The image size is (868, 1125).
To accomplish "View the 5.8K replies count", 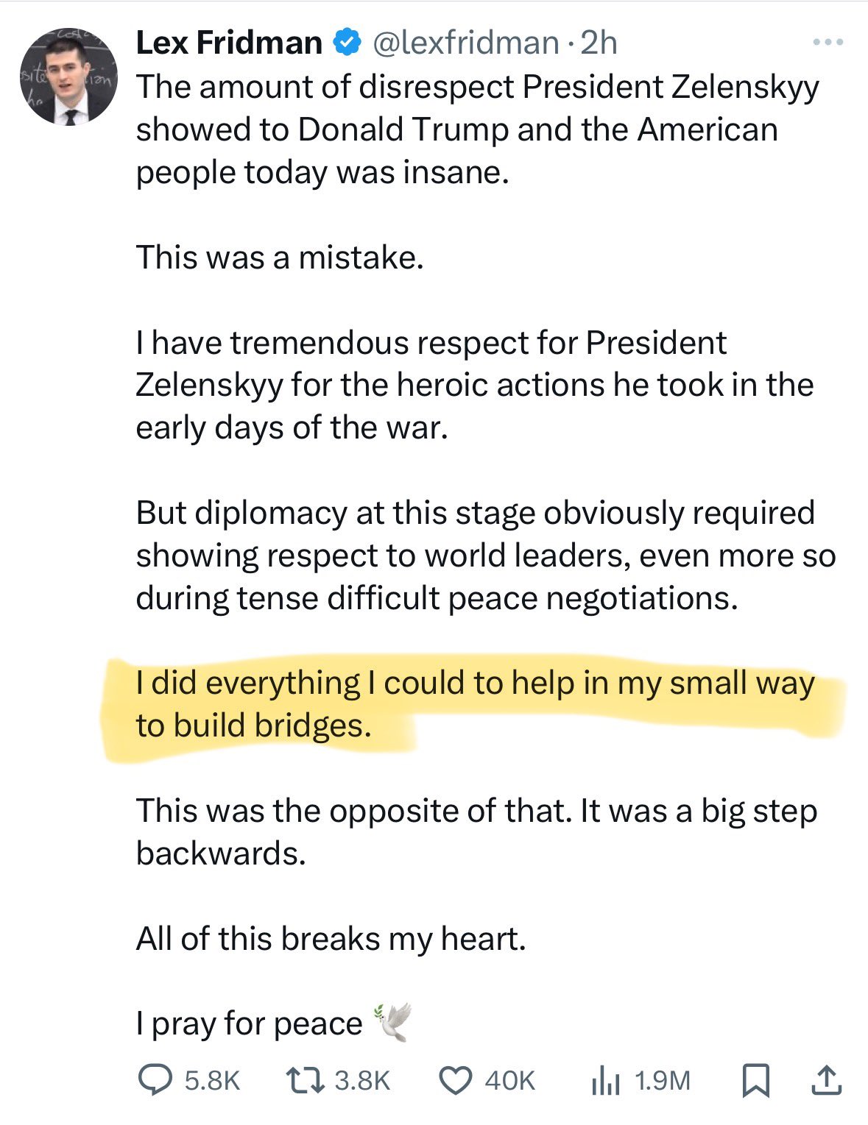I will (x=212, y=1080).
